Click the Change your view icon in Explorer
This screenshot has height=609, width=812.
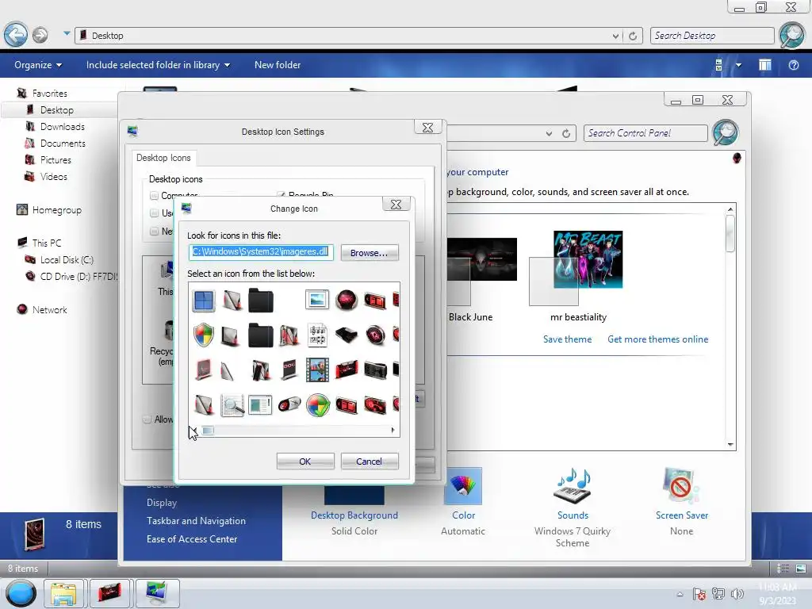718,65
